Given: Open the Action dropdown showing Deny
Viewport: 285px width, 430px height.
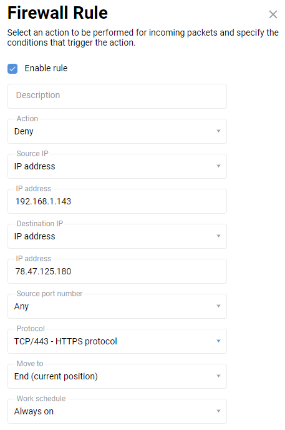Looking at the screenshot, I should [117, 131].
